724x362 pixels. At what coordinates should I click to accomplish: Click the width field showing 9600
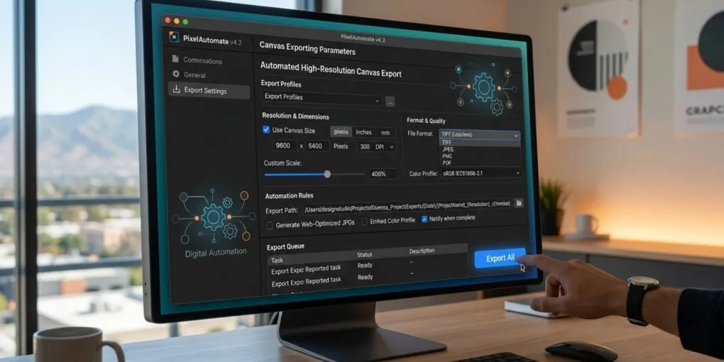click(x=283, y=146)
